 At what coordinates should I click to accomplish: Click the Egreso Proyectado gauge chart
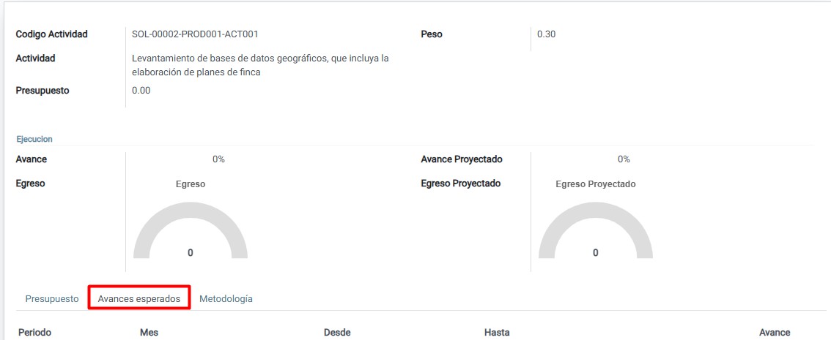[595, 231]
